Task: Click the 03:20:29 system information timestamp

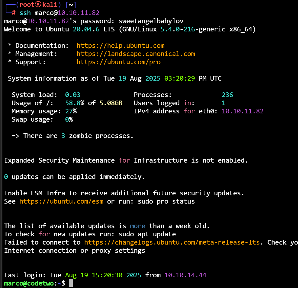Action: [x=179, y=78]
